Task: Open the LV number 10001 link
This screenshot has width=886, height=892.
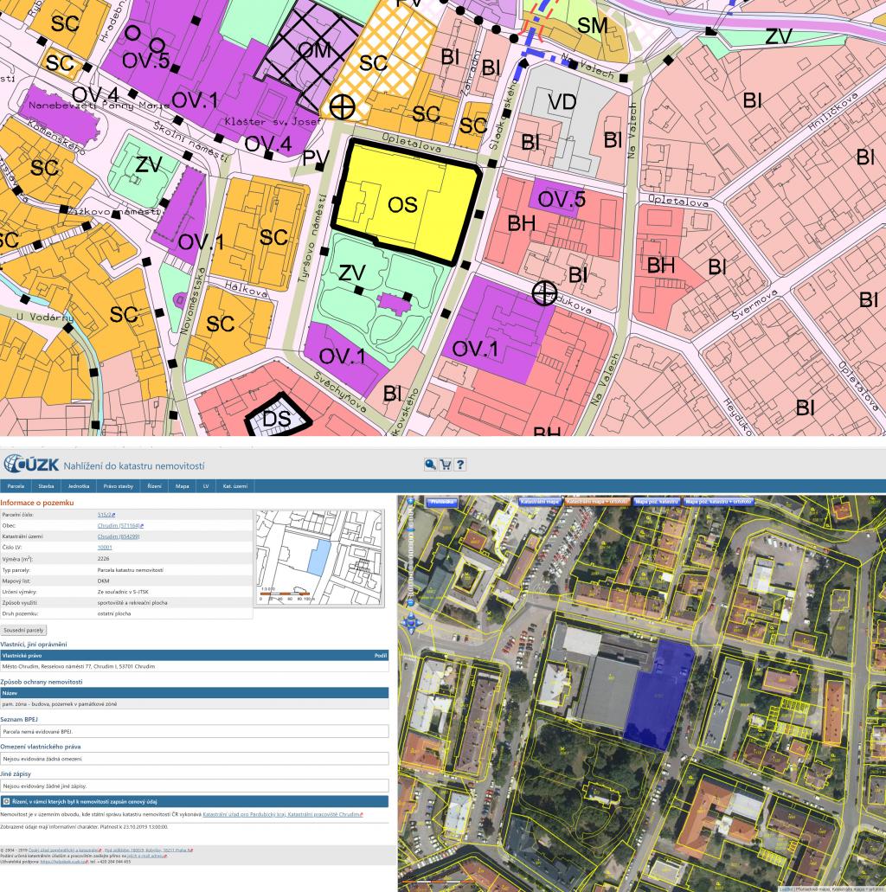Action: pos(105,548)
